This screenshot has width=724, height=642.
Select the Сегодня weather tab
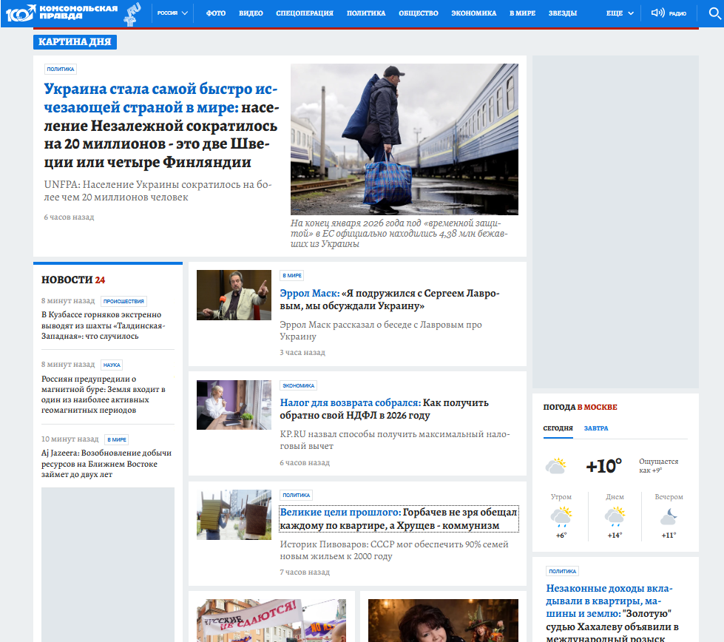(x=558, y=428)
